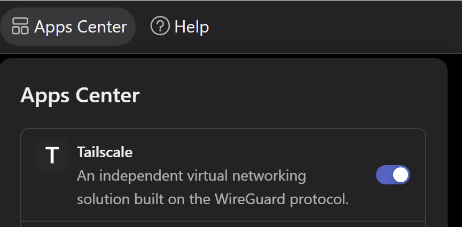The width and height of the screenshot is (462, 227).
Task: Open the Apps Center tab
Action: pos(68,26)
